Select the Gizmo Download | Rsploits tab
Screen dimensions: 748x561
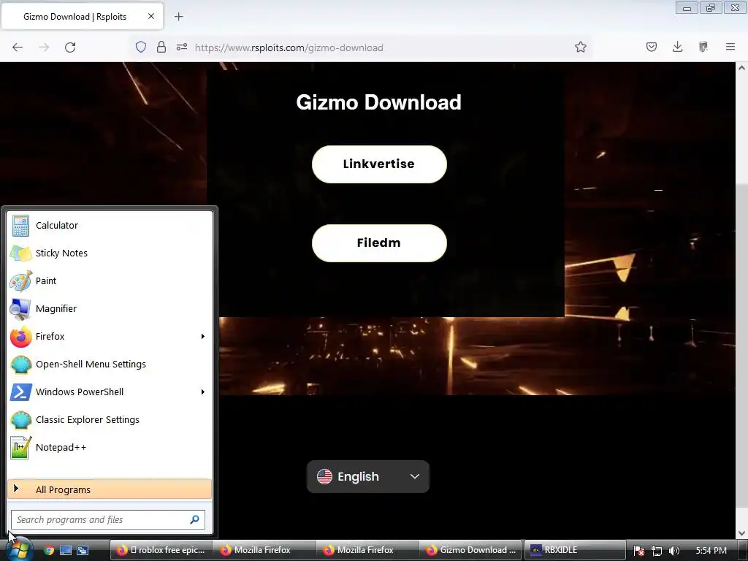click(x=82, y=16)
